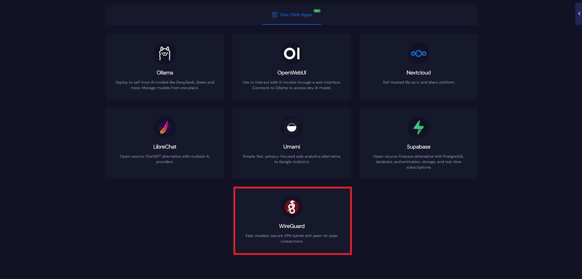
Task: Open the WireGuard title text
Action: click(292, 226)
